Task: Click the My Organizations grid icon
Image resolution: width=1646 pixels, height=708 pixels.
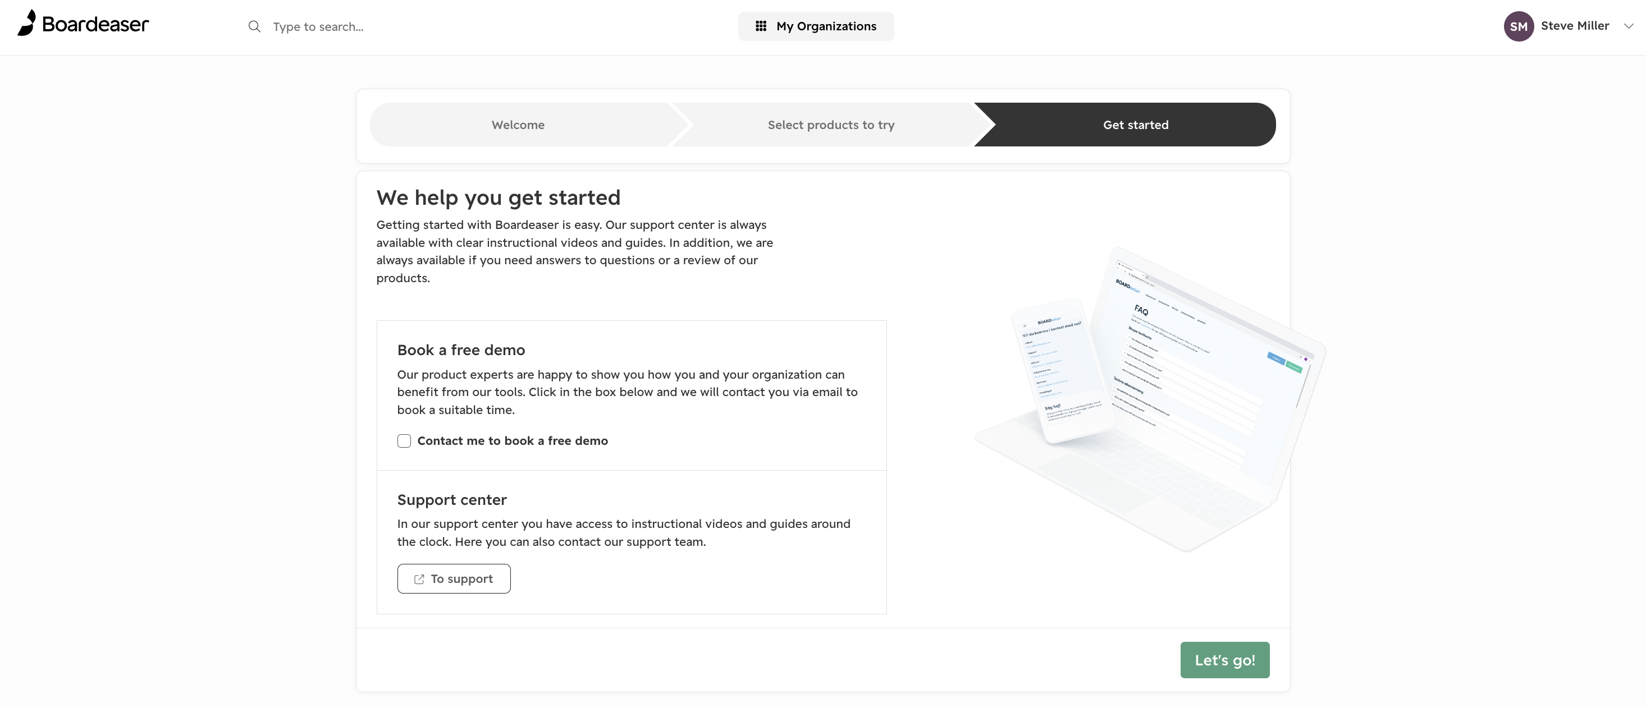Action: [761, 26]
